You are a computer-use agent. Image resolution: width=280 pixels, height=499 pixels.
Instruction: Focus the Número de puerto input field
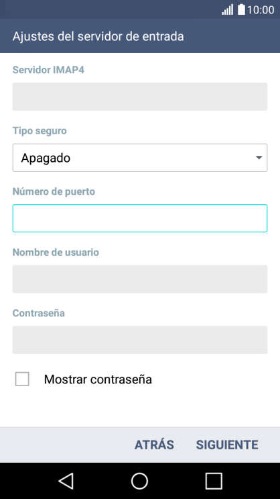coord(140,218)
